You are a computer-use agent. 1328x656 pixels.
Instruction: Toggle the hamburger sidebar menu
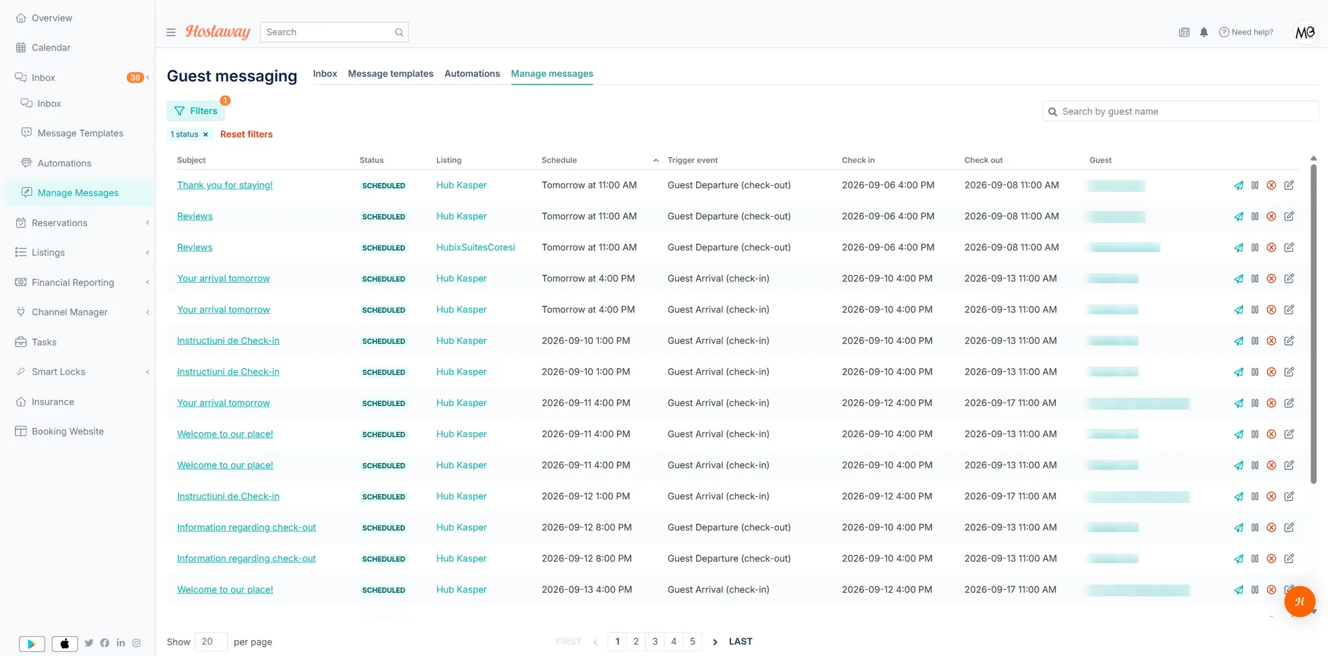pyautogui.click(x=171, y=33)
